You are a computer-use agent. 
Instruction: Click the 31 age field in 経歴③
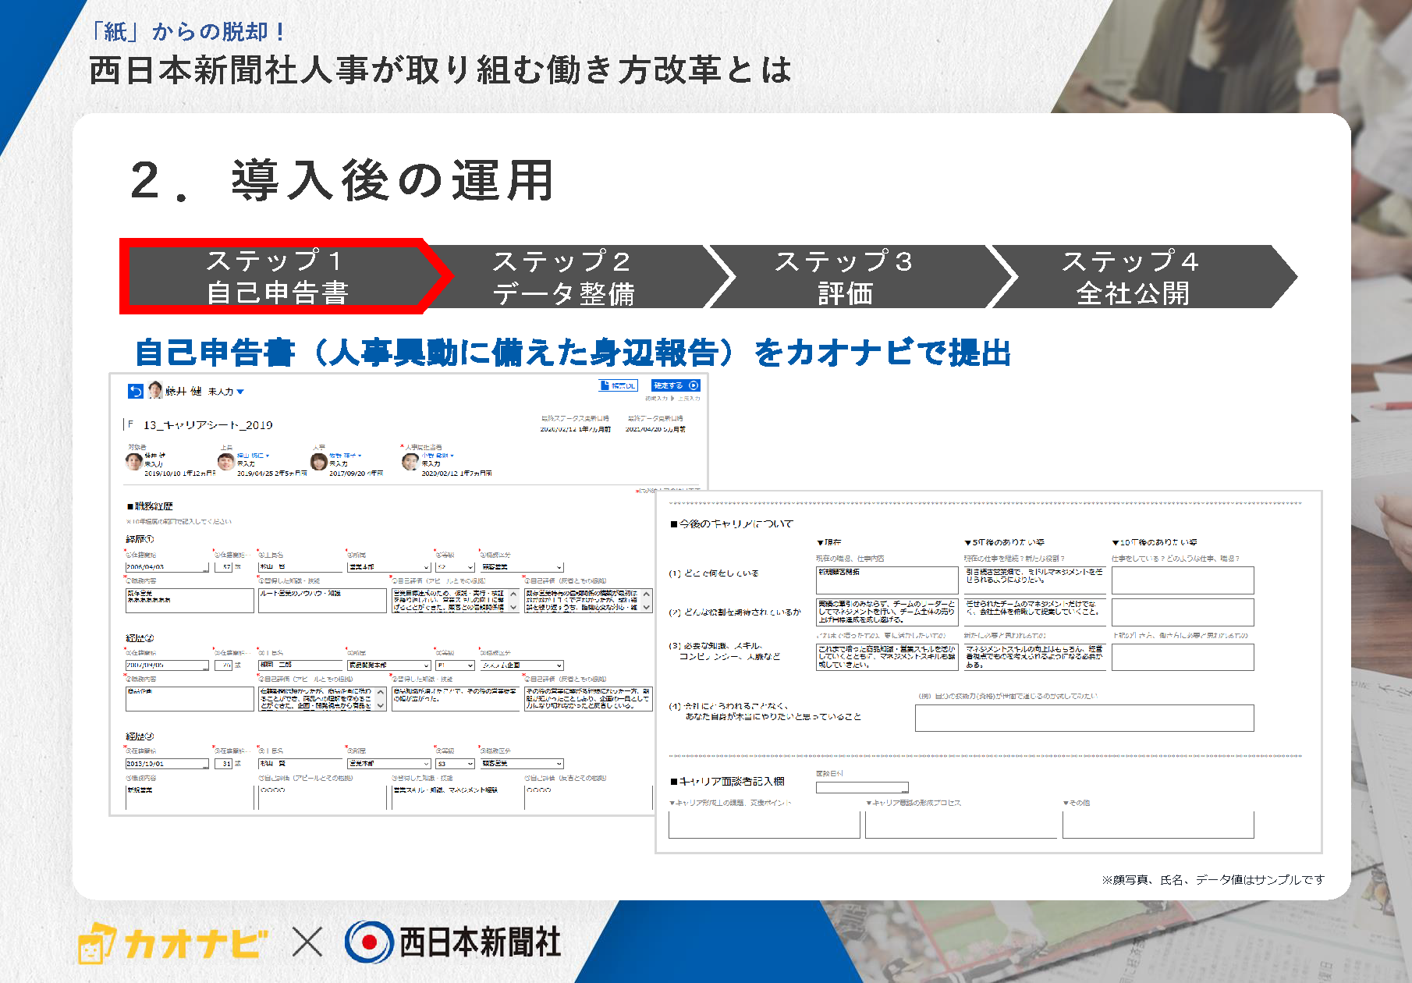[224, 764]
